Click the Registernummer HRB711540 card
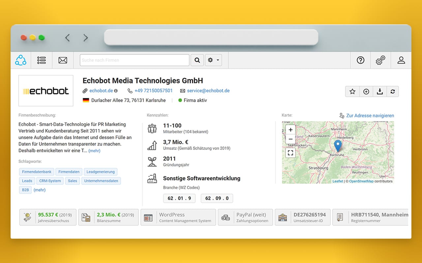 coord(370,217)
